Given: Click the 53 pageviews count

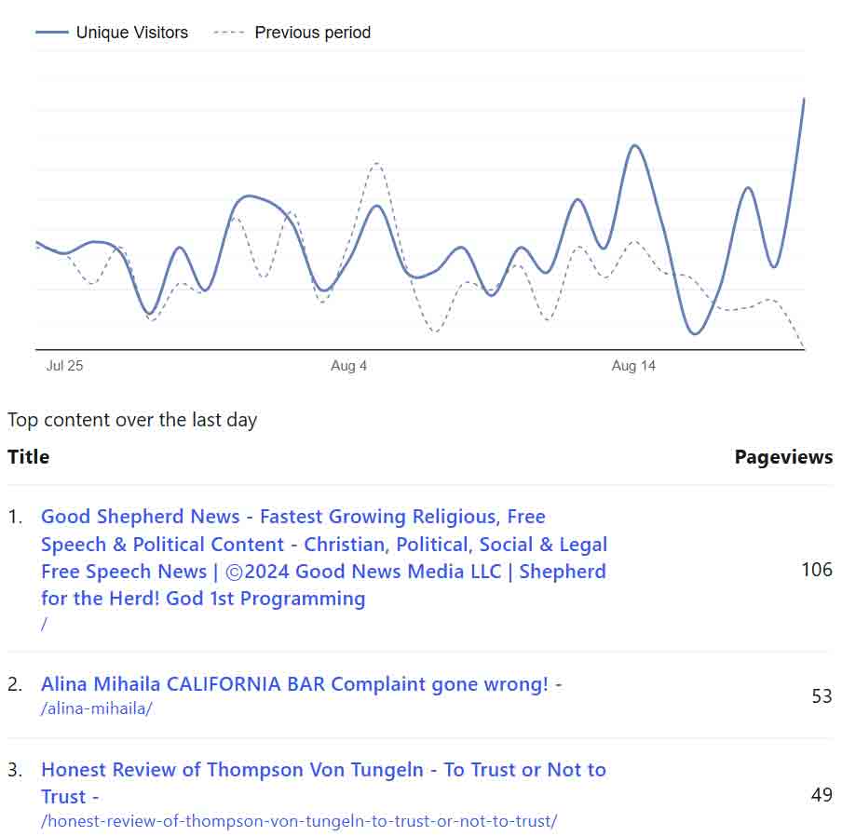Looking at the screenshot, I should pos(822,696).
